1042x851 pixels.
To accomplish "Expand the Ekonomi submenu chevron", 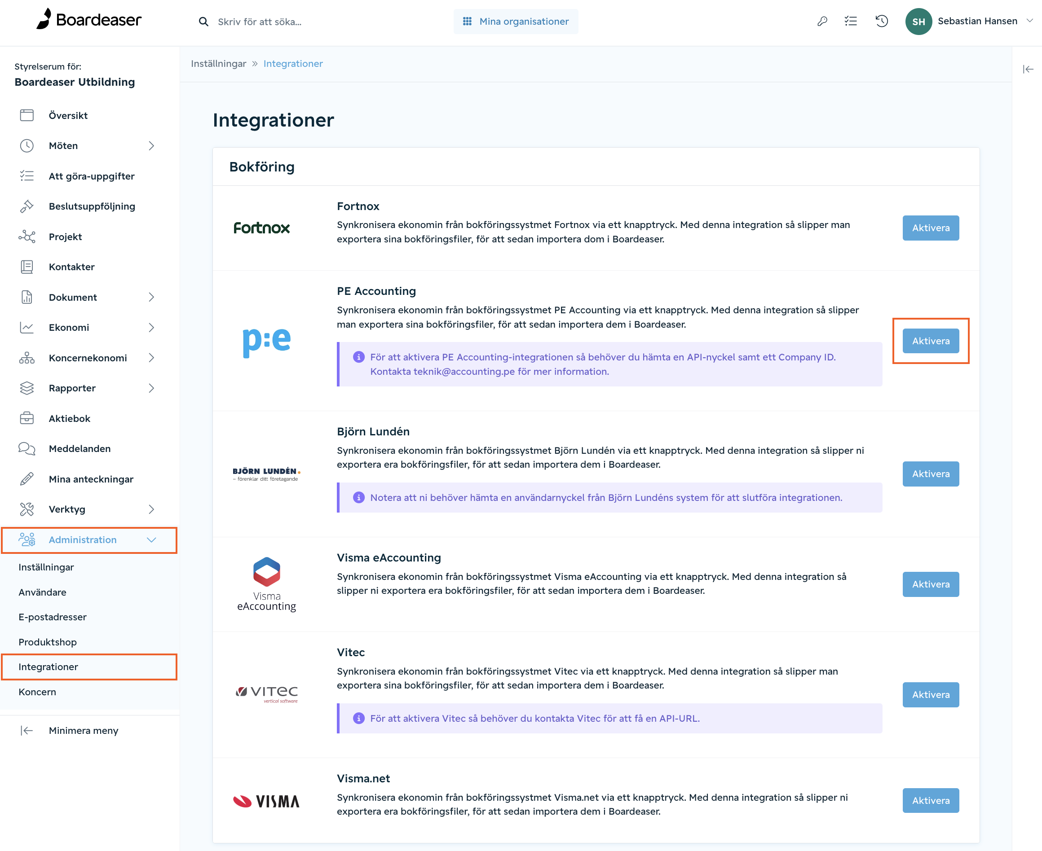I will [x=151, y=328].
